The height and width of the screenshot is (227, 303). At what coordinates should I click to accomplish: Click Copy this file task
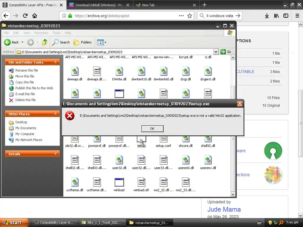[x=25, y=82]
